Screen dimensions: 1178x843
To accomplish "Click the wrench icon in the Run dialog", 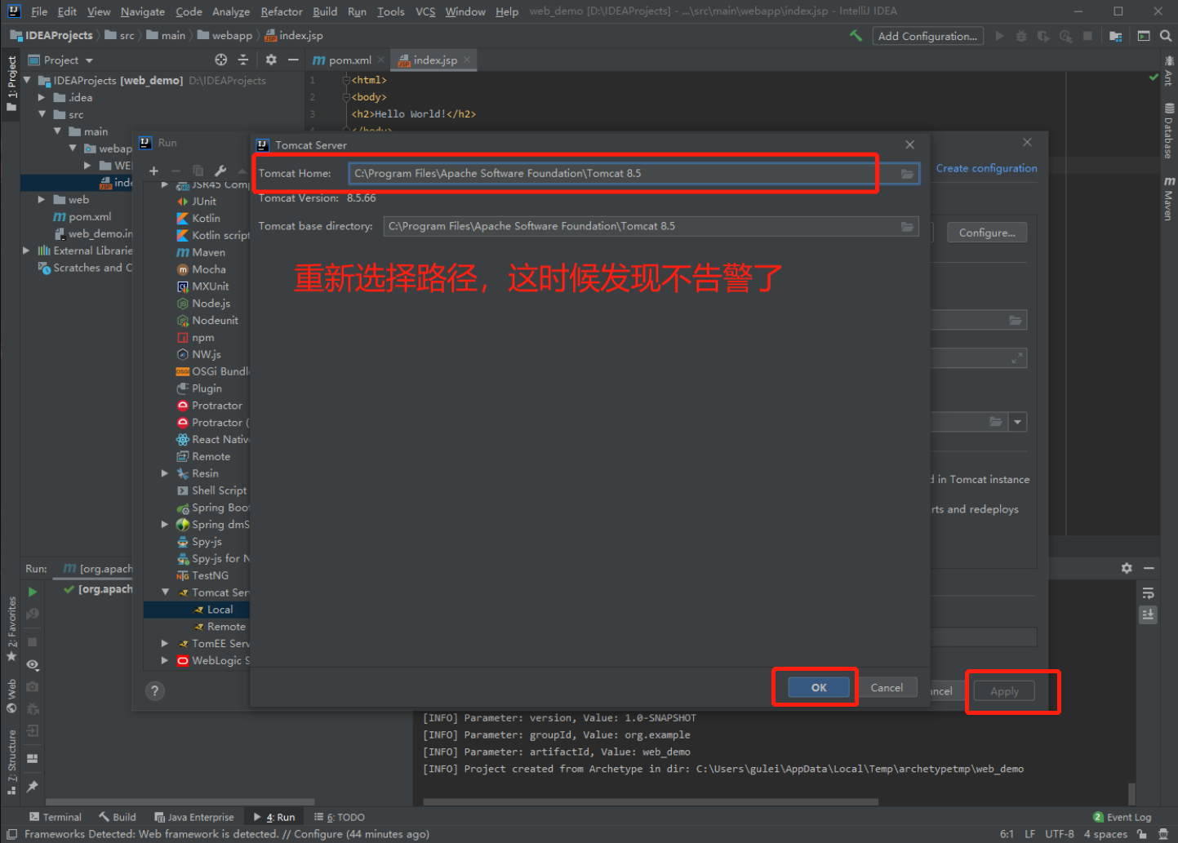I will pos(220,171).
